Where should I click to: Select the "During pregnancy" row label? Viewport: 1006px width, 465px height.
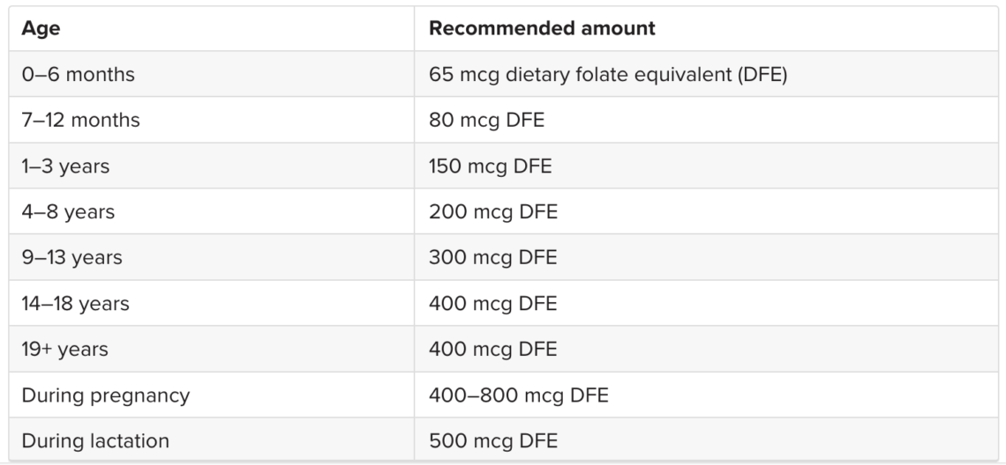pyautogui.click(x=106, y=395)
